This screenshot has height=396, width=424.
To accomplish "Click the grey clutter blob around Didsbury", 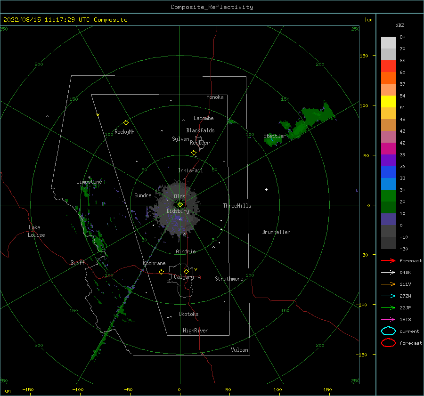I will pyautogui.click(x=178, y=210).
